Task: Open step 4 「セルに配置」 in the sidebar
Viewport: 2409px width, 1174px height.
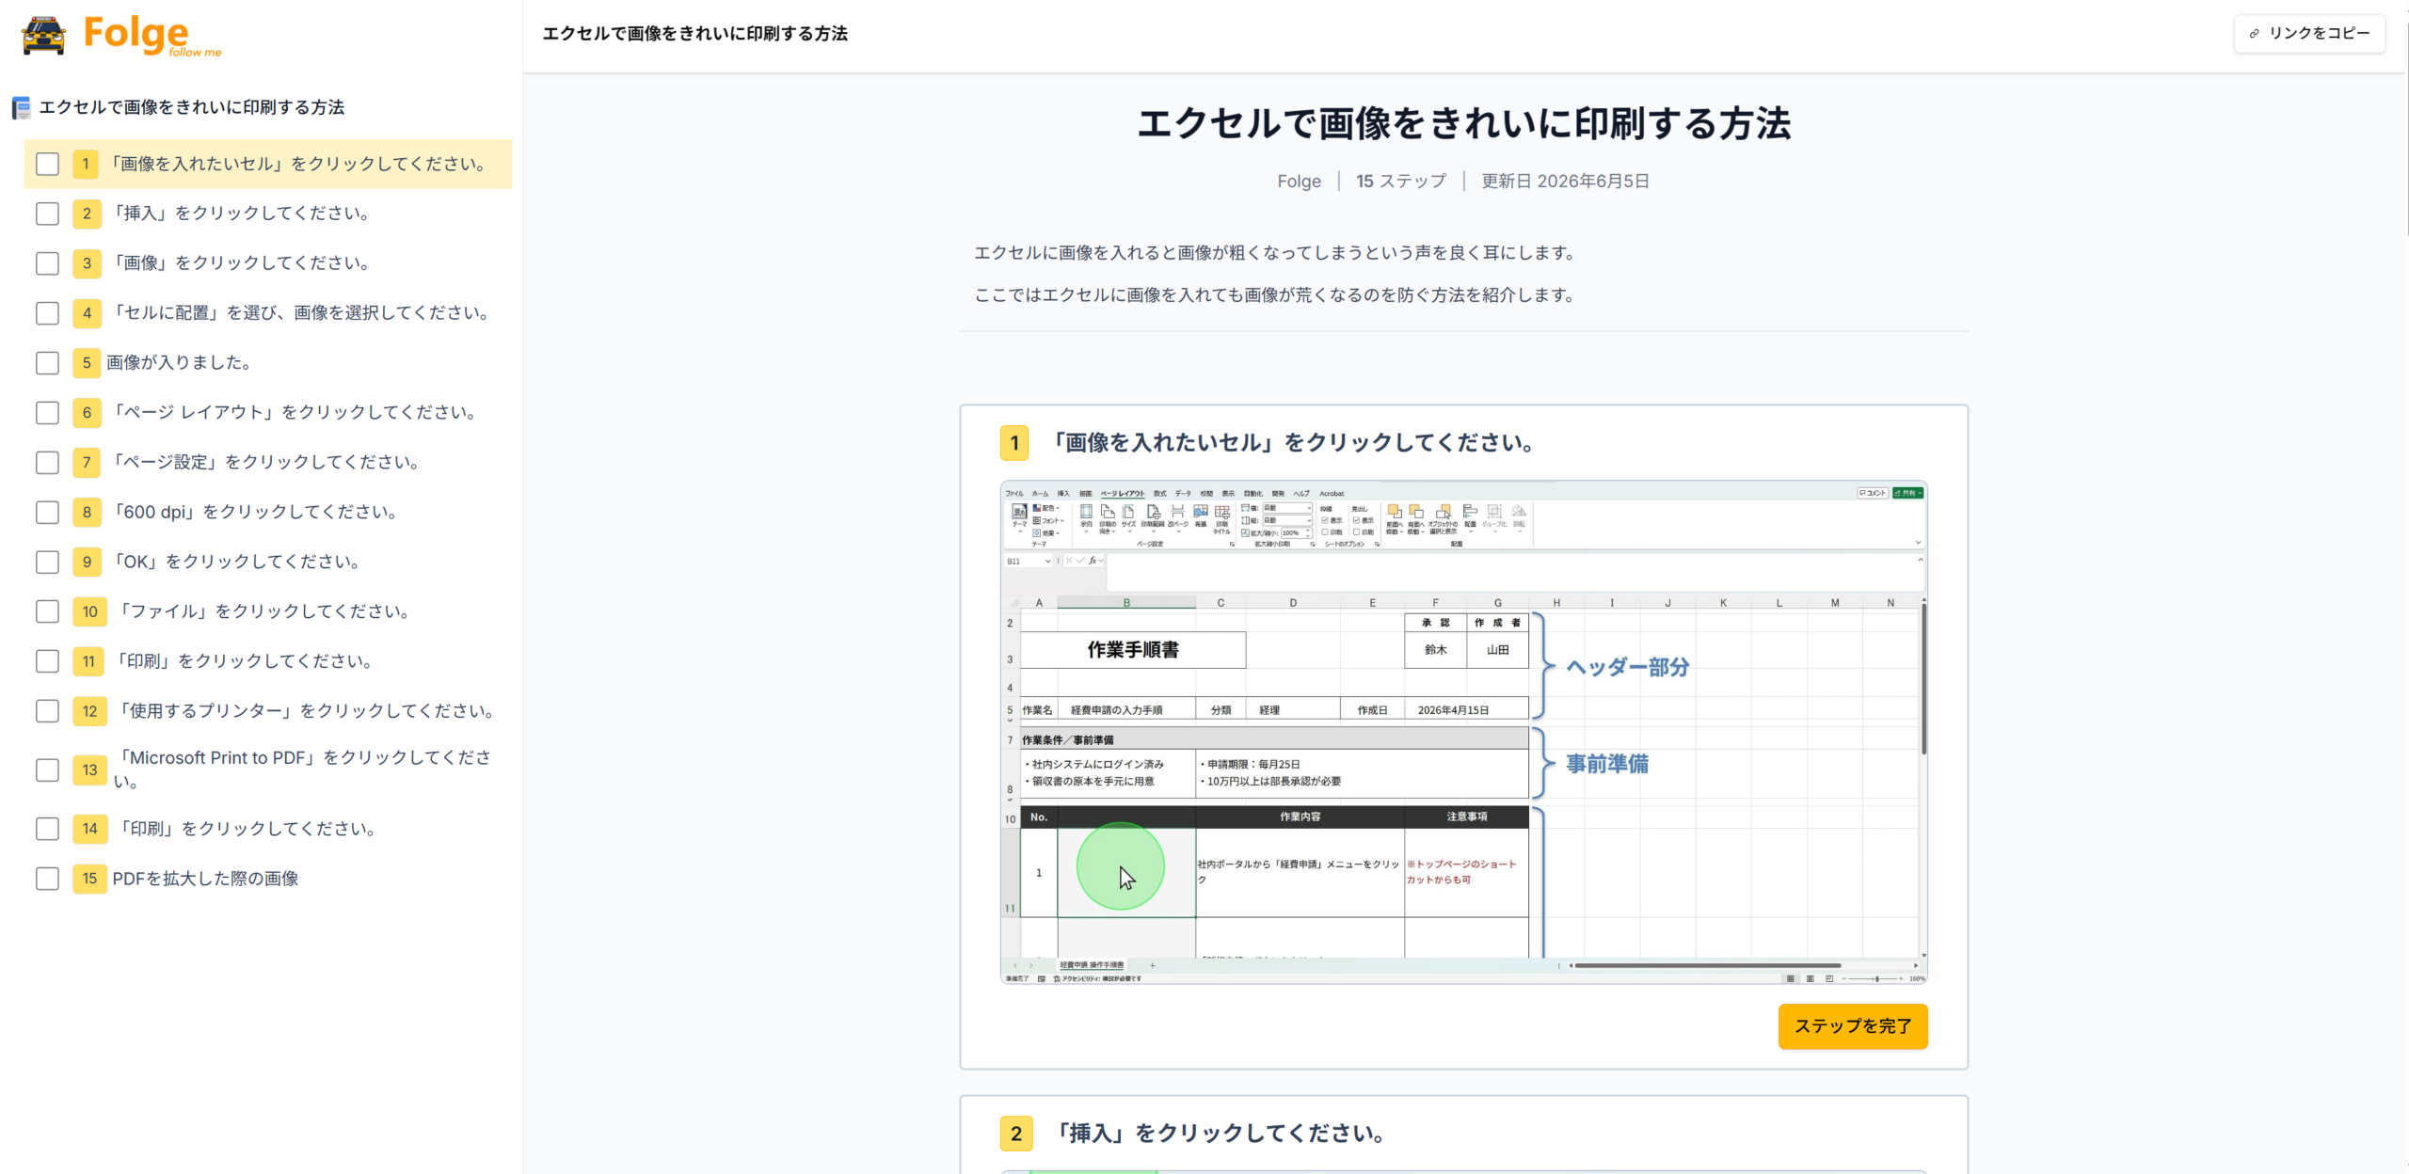Action: pos(268,313)
